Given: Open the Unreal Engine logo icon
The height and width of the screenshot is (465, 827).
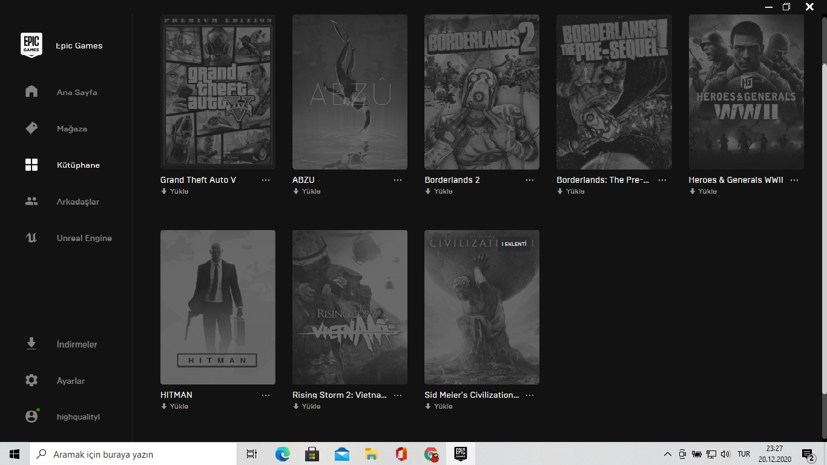Looking at the screenshot, I should 31,238.
